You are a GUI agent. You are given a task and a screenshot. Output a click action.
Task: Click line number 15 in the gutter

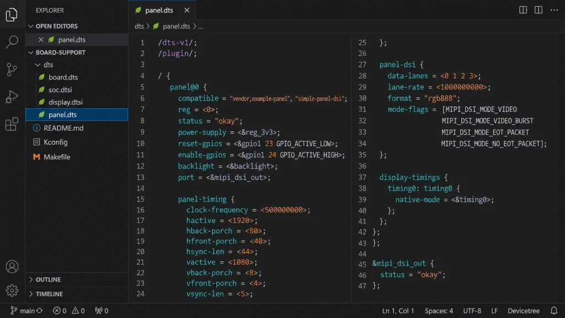(140, 199)
